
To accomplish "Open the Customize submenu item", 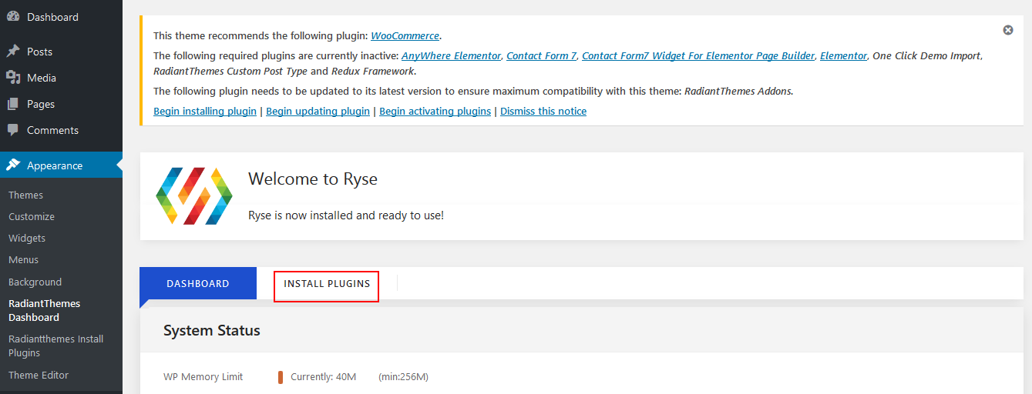I will click(x=32, y=217).
